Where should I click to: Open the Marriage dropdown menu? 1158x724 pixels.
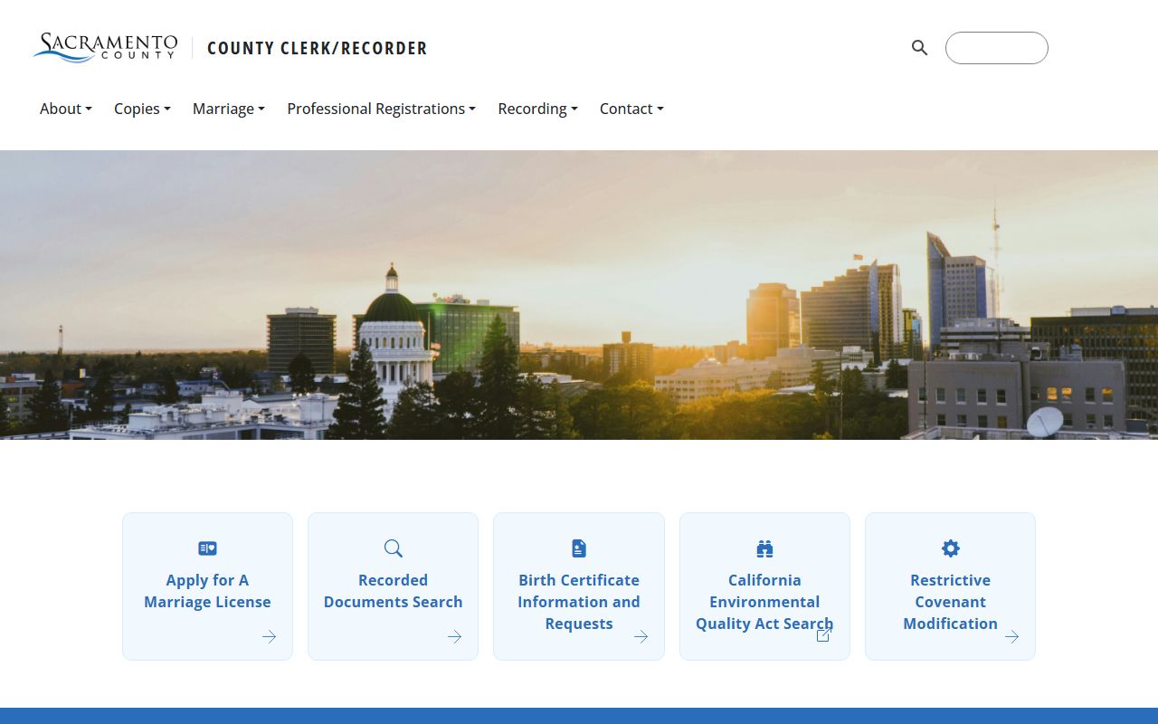pyautogui.click(x=229, y=109)
